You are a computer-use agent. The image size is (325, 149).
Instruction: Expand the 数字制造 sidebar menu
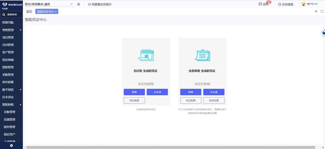pos(20,90)
